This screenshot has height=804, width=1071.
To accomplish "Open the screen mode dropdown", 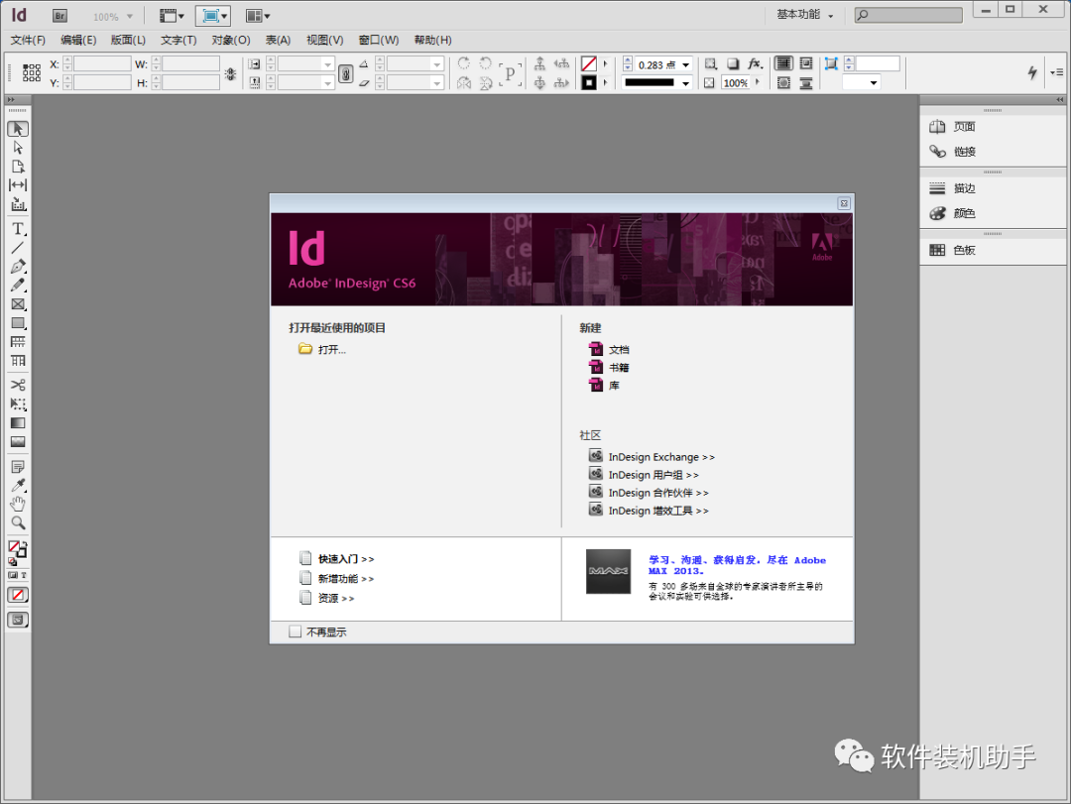I will tap(212, 16).
